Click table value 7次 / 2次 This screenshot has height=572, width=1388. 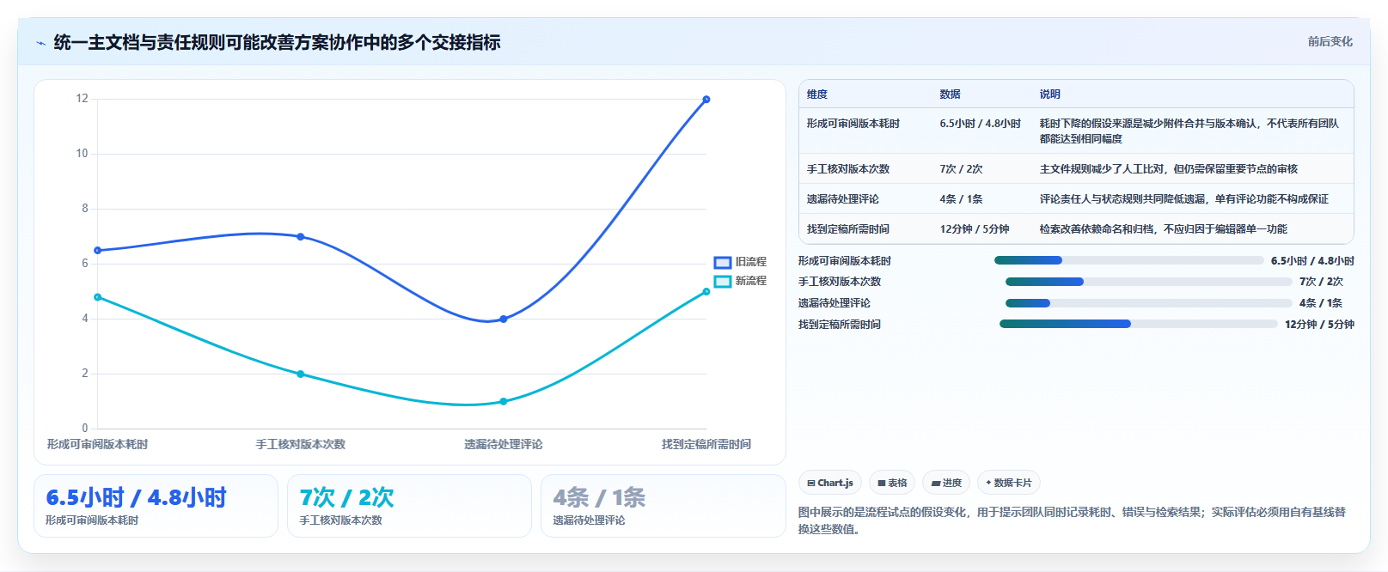(x=962, y=169)
